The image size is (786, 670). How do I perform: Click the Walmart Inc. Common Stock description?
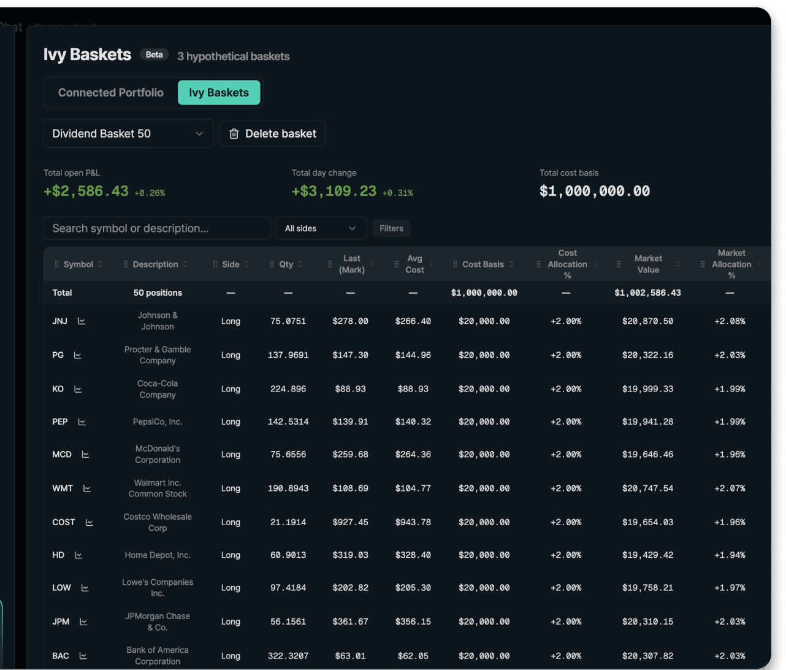pyautogui.click(x=158, y=488)
